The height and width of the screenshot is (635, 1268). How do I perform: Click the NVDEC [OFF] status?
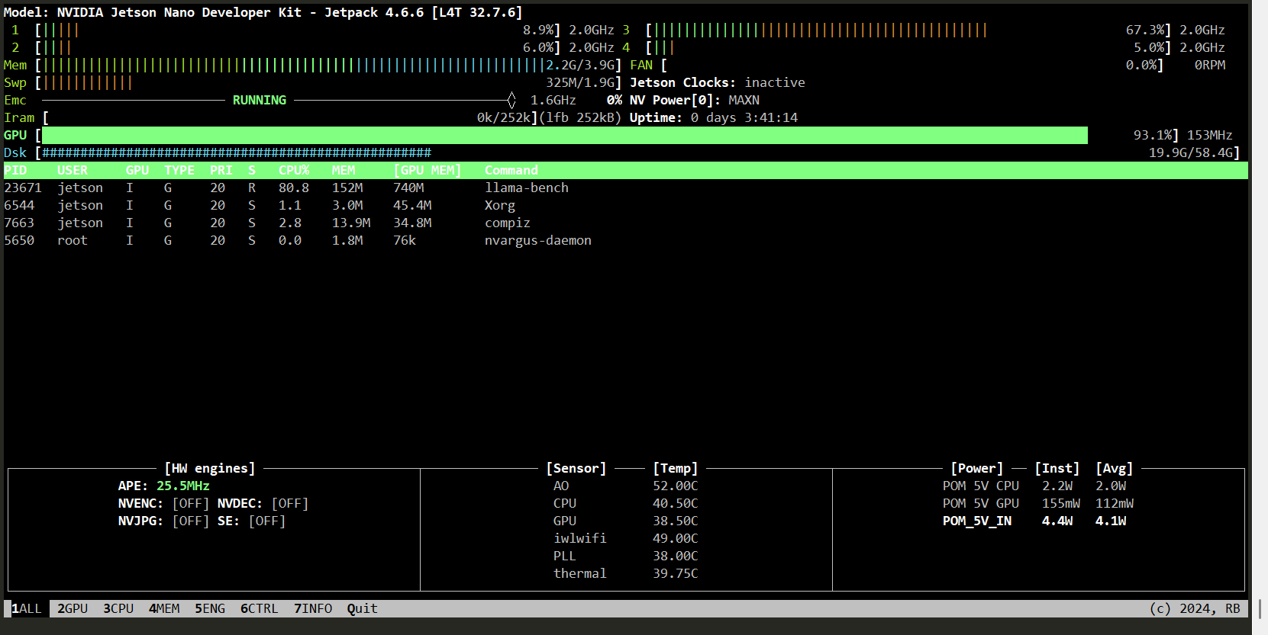pos(290,504)
